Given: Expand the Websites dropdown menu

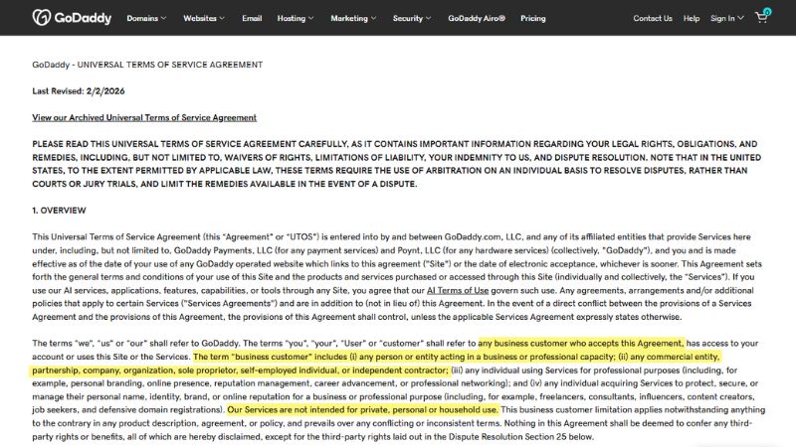Looking at the screenshot, I should point(205,18).
